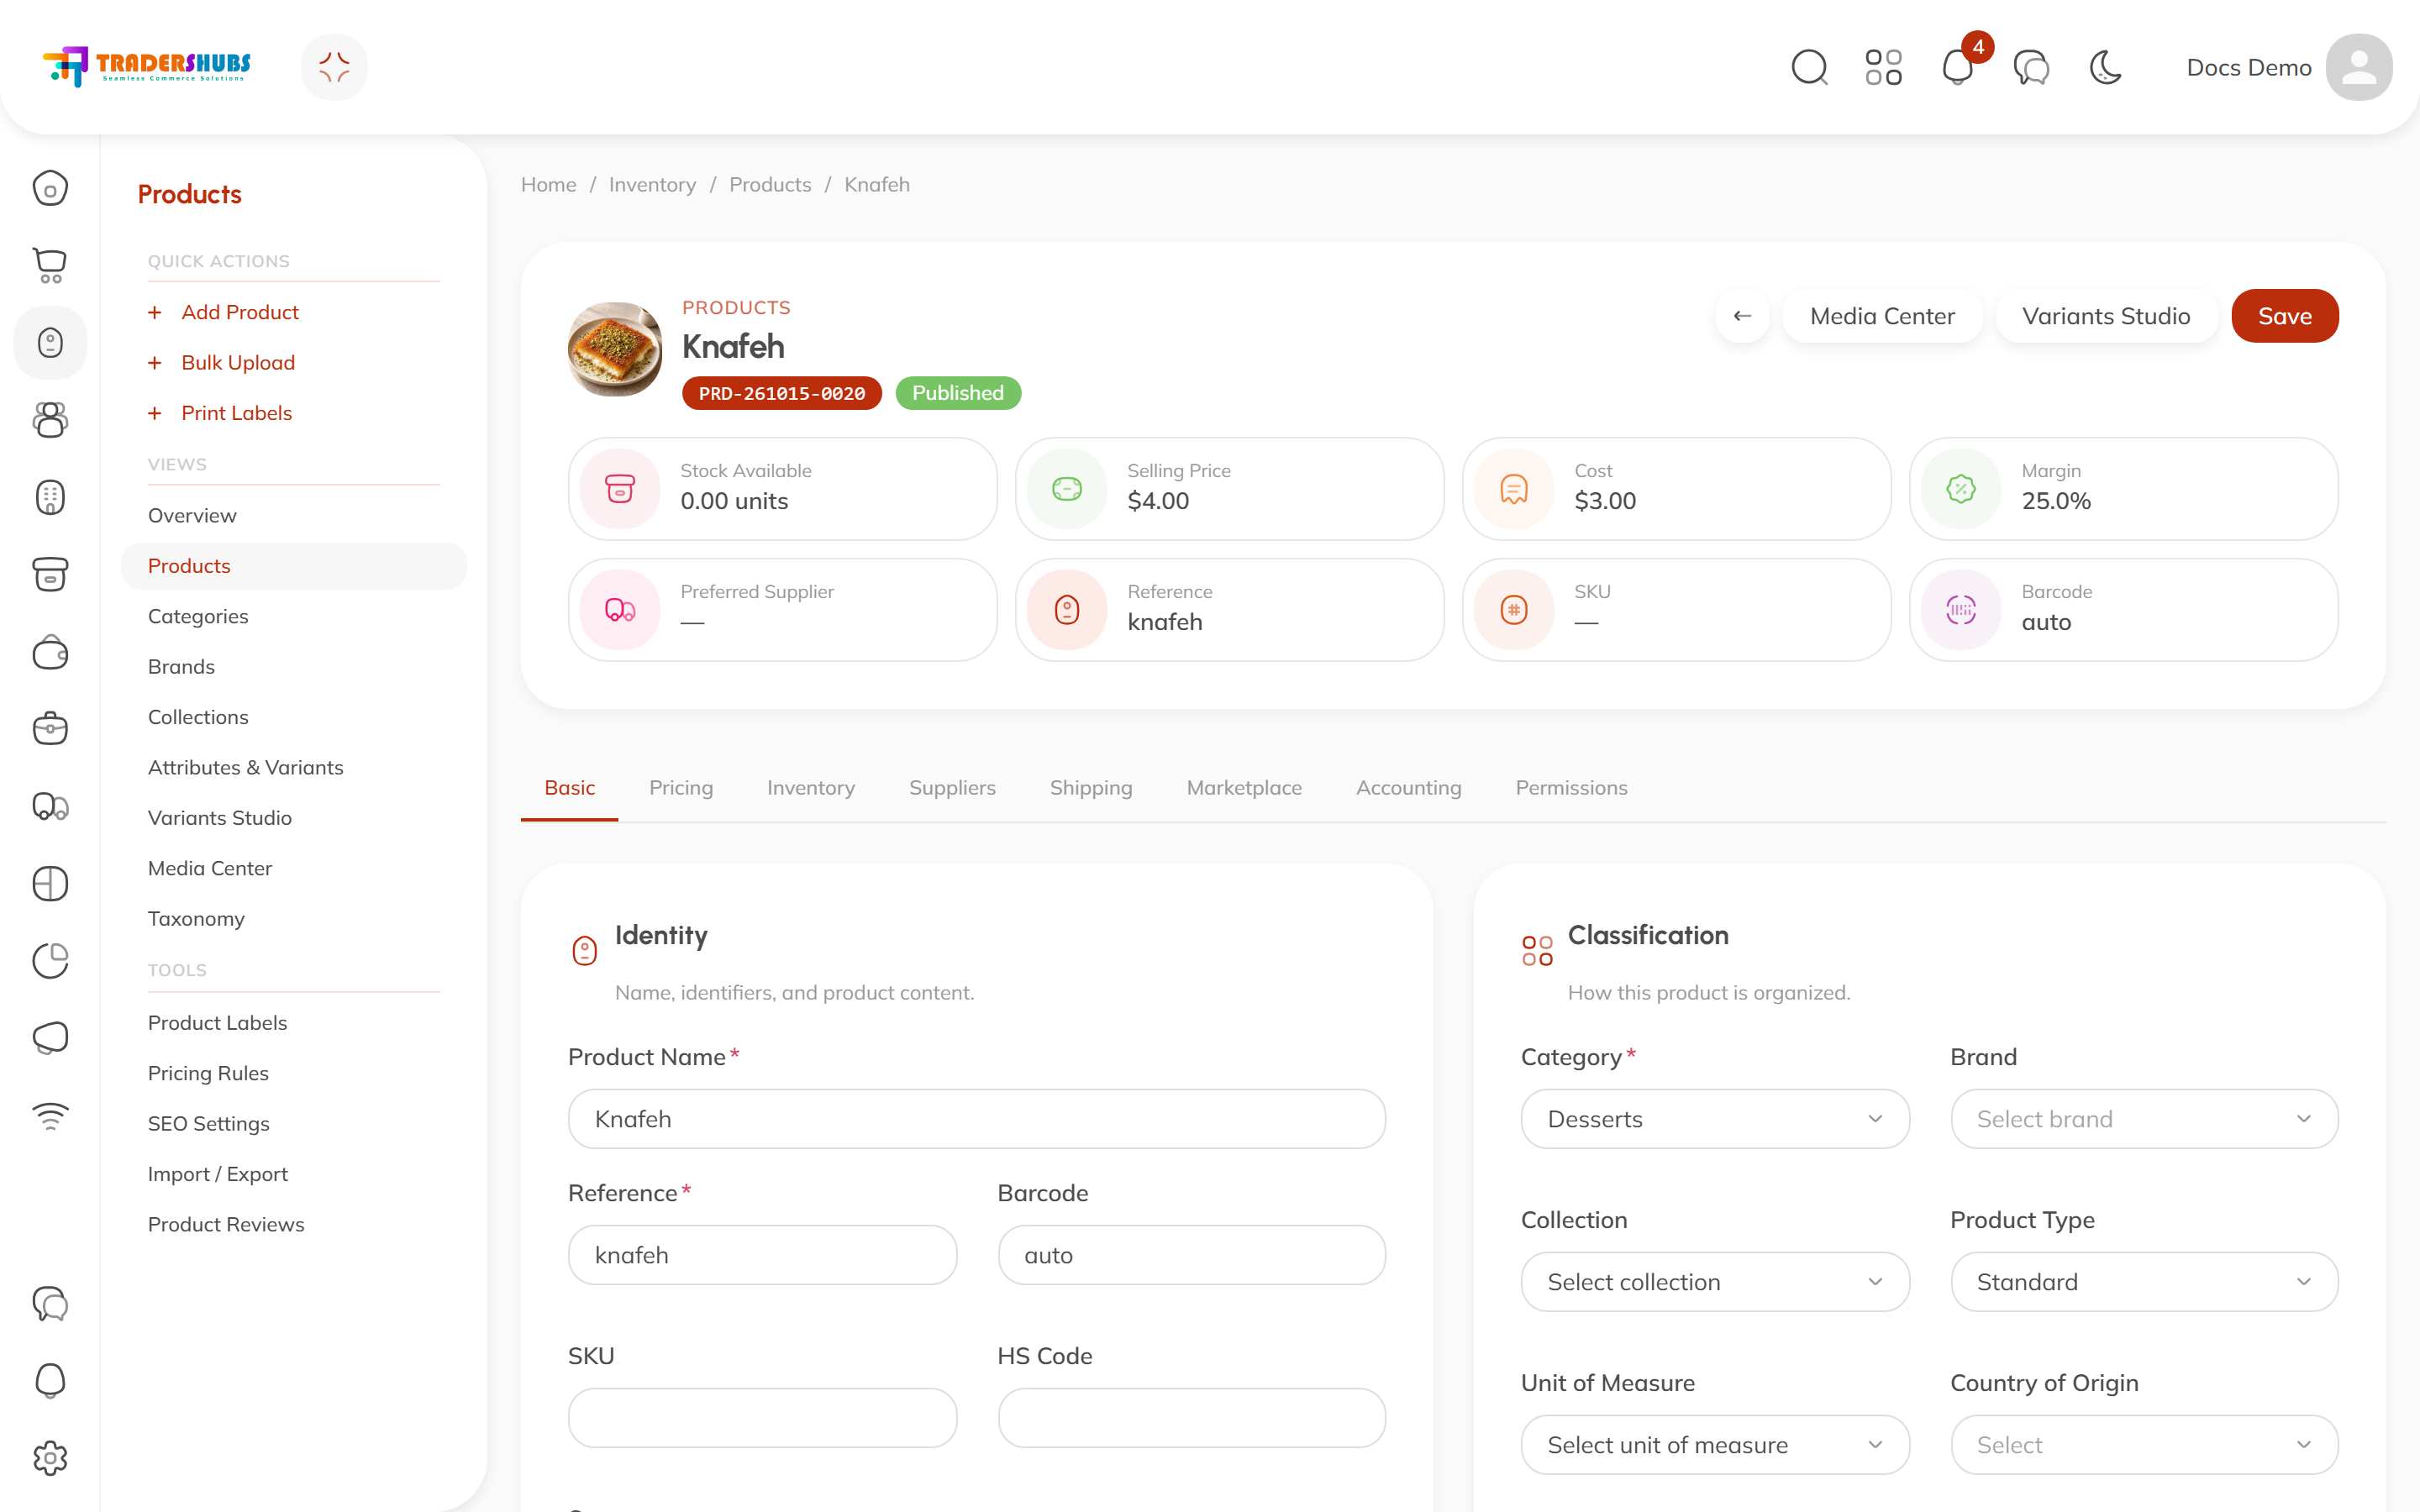
Task: Open the Product Type dropdown showing Standard
Action: tap(2143, 1282)
